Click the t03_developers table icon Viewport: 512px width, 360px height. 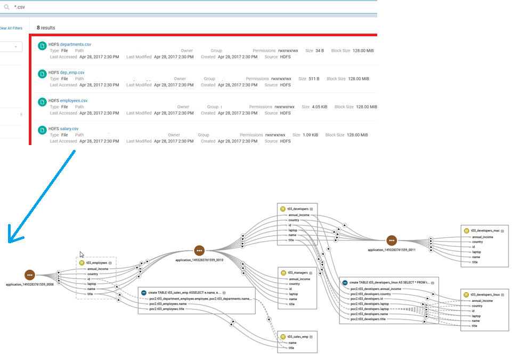[282, 209]
